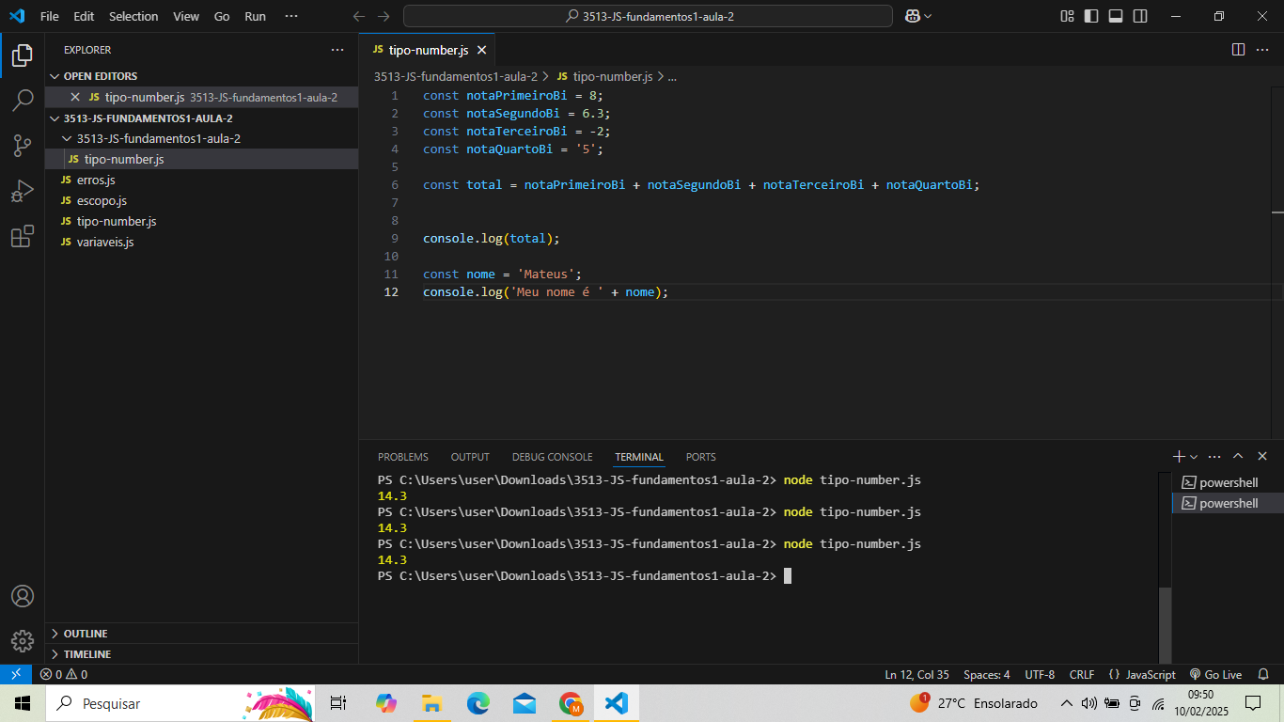Switch to the Problems tab
This screenshot has height=722, width=1284.
[x=403, y=457]
